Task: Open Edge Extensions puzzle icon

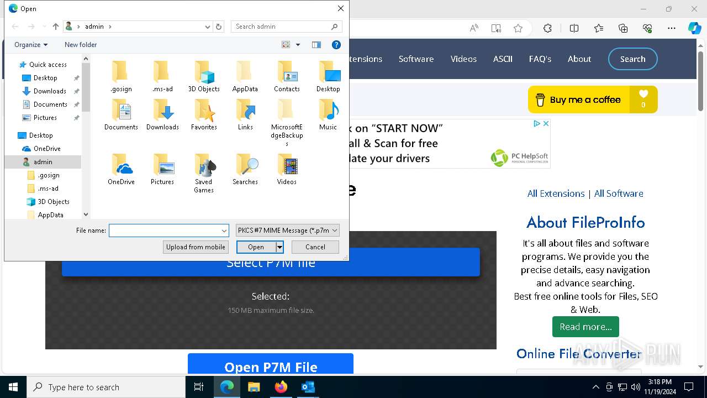Action: [x=547, y=28]
